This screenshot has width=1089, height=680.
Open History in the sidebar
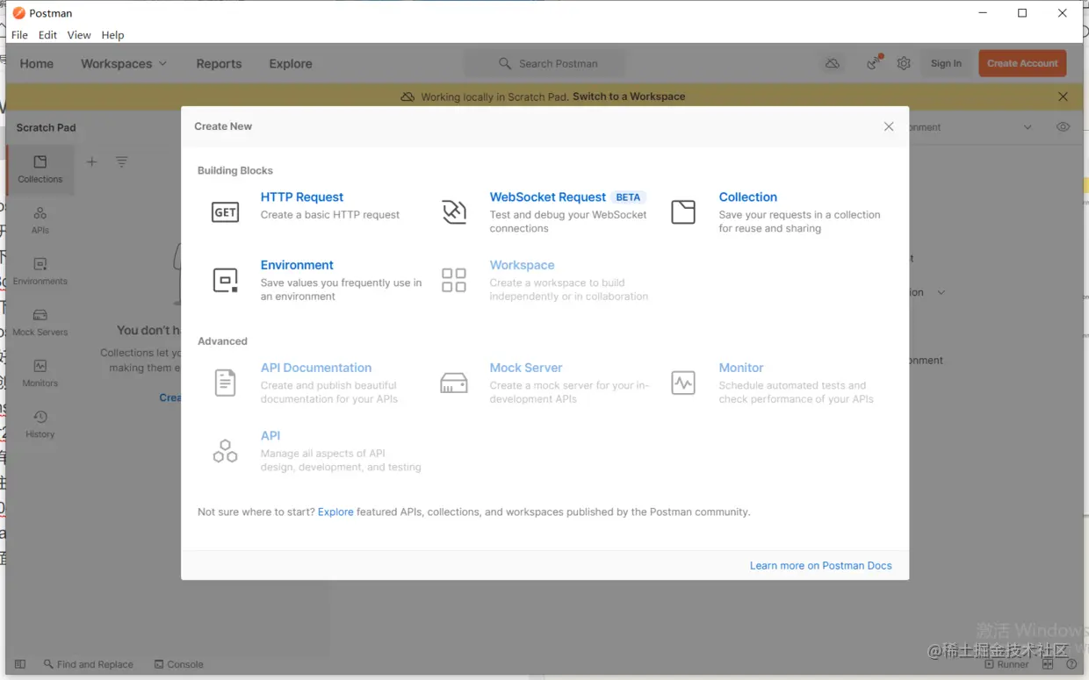pos(40,424)
